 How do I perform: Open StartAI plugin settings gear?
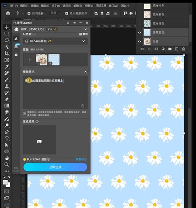[16, 55]
